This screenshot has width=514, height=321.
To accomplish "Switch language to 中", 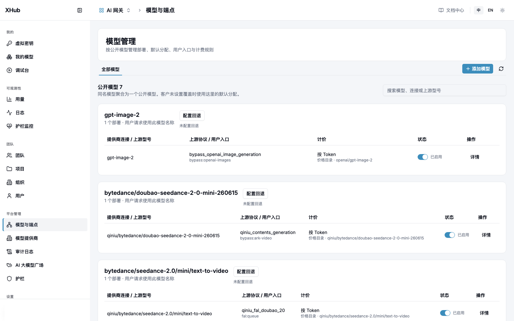I will [479, 10].
